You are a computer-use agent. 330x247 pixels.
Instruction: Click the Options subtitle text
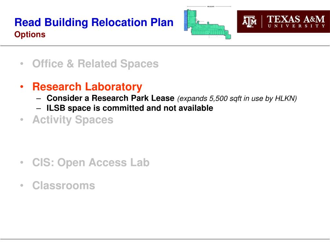[30, 34]
